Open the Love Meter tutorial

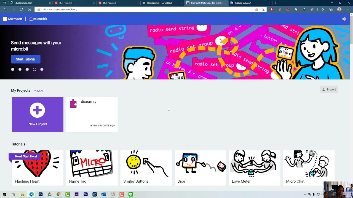point(255,168)
